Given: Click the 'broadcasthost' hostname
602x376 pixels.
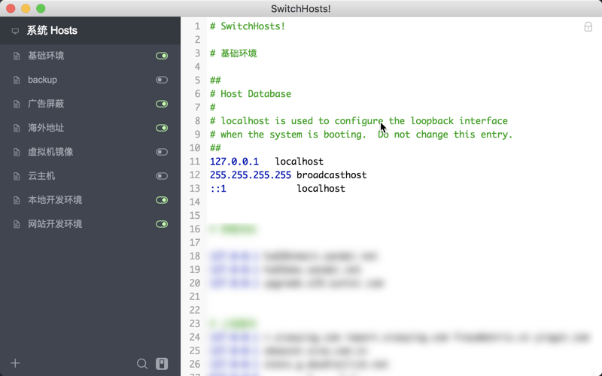Looking at the screenshot, I should [331, 175].
